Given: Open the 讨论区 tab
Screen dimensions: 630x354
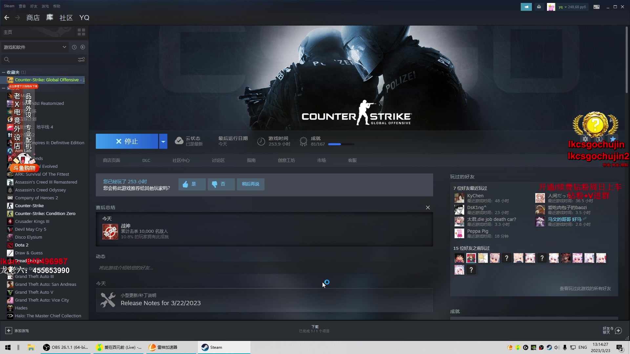Looking at the screenshot, I should point(218,160).
